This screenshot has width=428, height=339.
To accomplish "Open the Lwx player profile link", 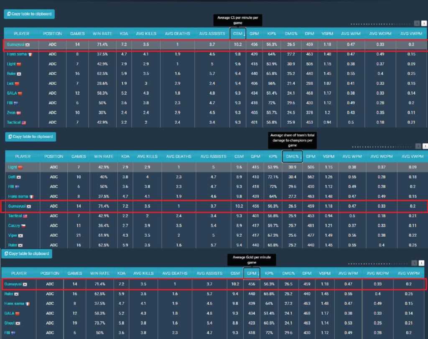I will pyautogui.click(x=10, y=83).
